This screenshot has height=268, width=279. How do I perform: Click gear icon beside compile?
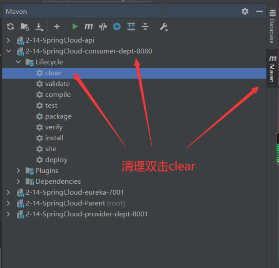(40, 95)
